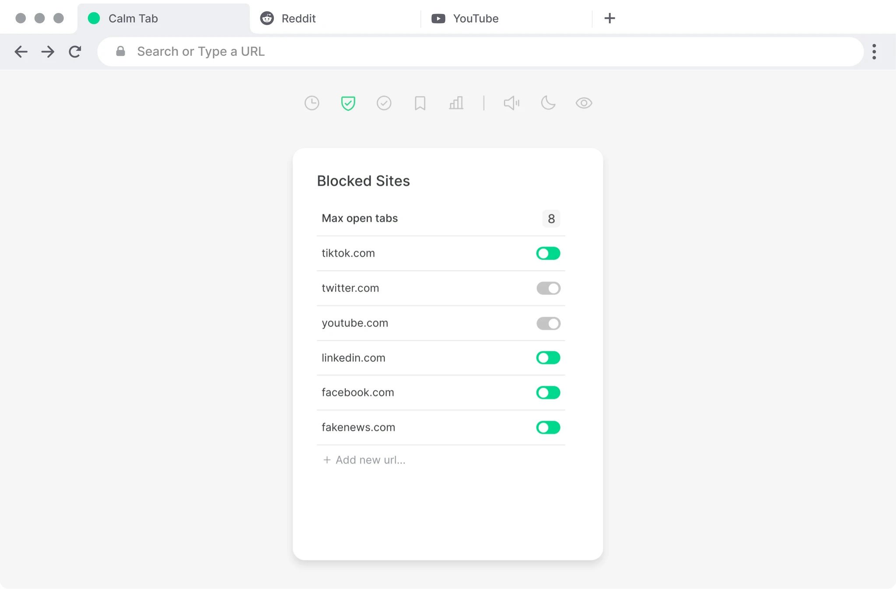Open the clock timer icon

(x=311, y=103)
